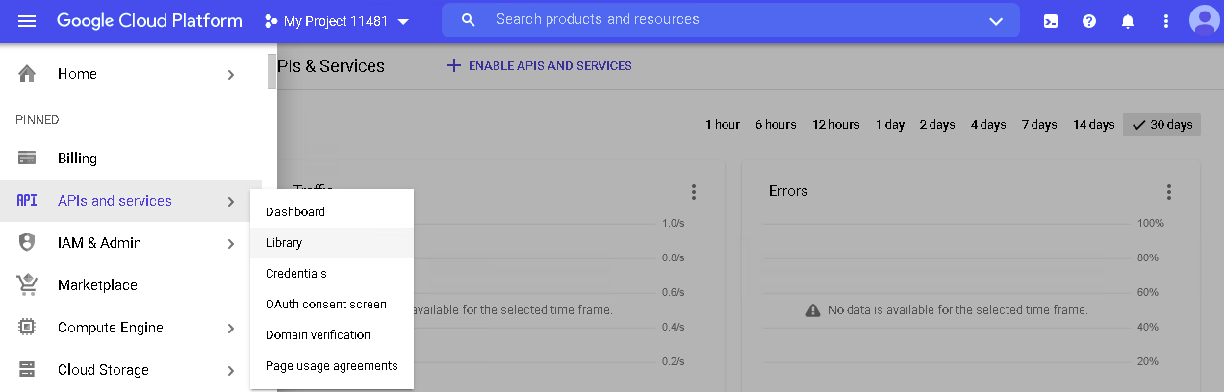Click the Cloud Storage icon
The height and width of the screenshot is (392, 1224).
[x=27, y=370]
